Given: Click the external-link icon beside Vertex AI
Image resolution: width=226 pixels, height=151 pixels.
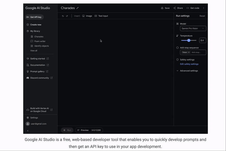Looking at the screenshot, I should pos(51,110).
